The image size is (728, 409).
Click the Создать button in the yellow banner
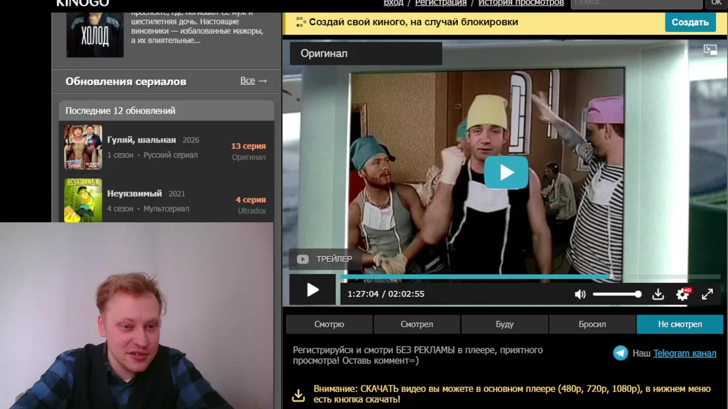690,22
